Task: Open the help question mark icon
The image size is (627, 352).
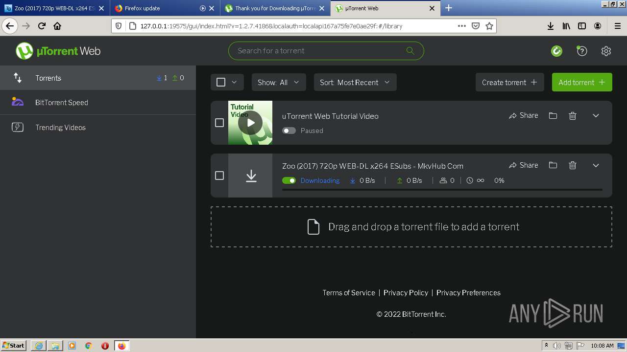Action: [581, 51]
